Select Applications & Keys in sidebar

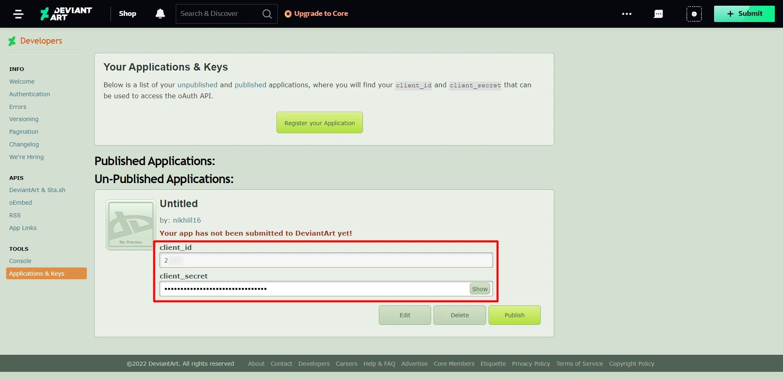coord(37,273)
